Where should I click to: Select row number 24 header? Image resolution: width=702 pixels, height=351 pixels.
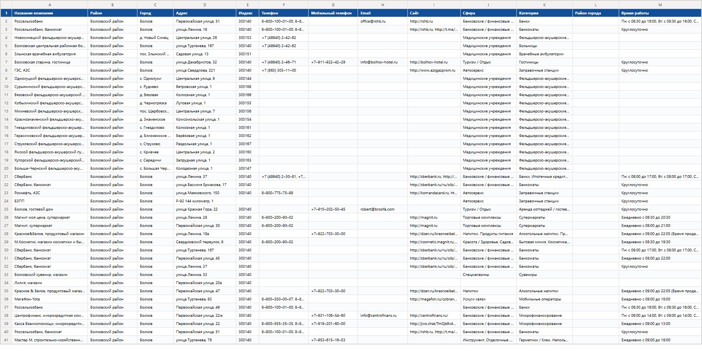click(6, 201)
